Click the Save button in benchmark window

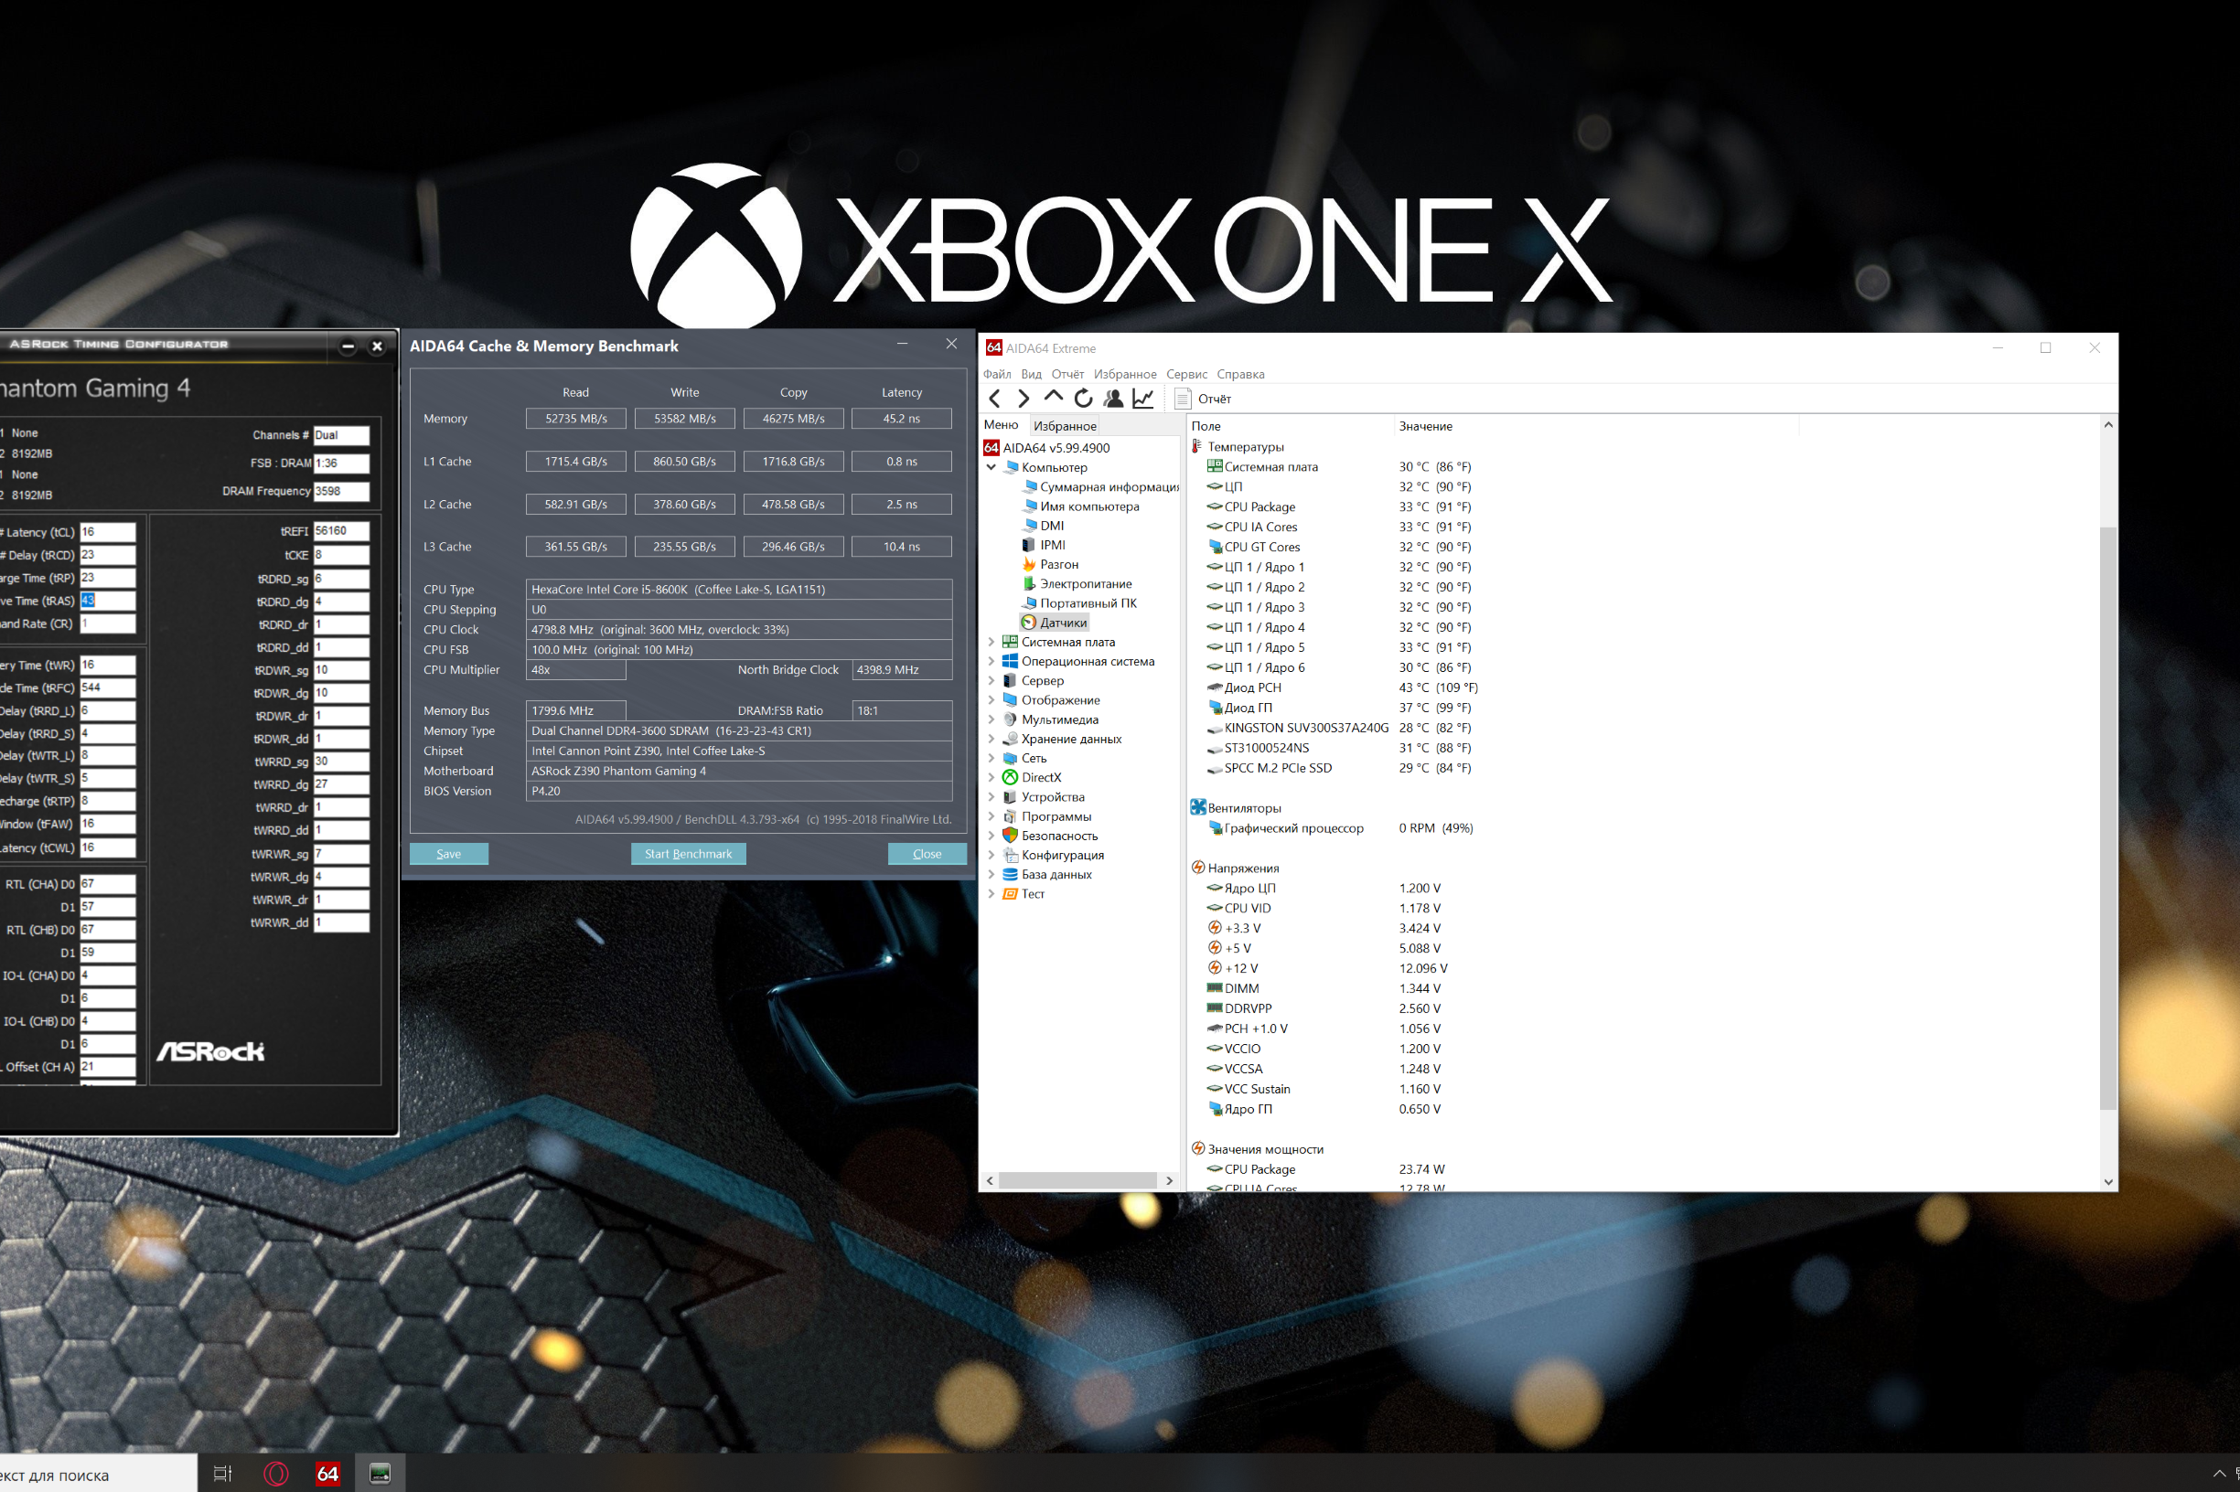[448, 854]
